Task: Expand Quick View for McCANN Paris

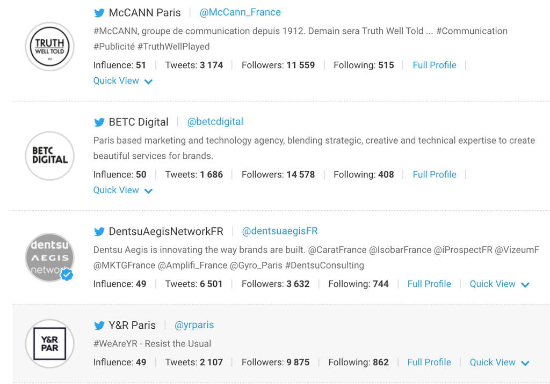Action: (x=123, y=81)
